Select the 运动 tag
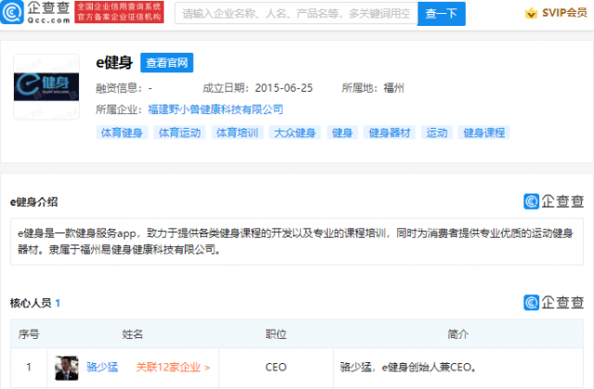594x389 pixels. pyautogui.click(x=437, y=132)
